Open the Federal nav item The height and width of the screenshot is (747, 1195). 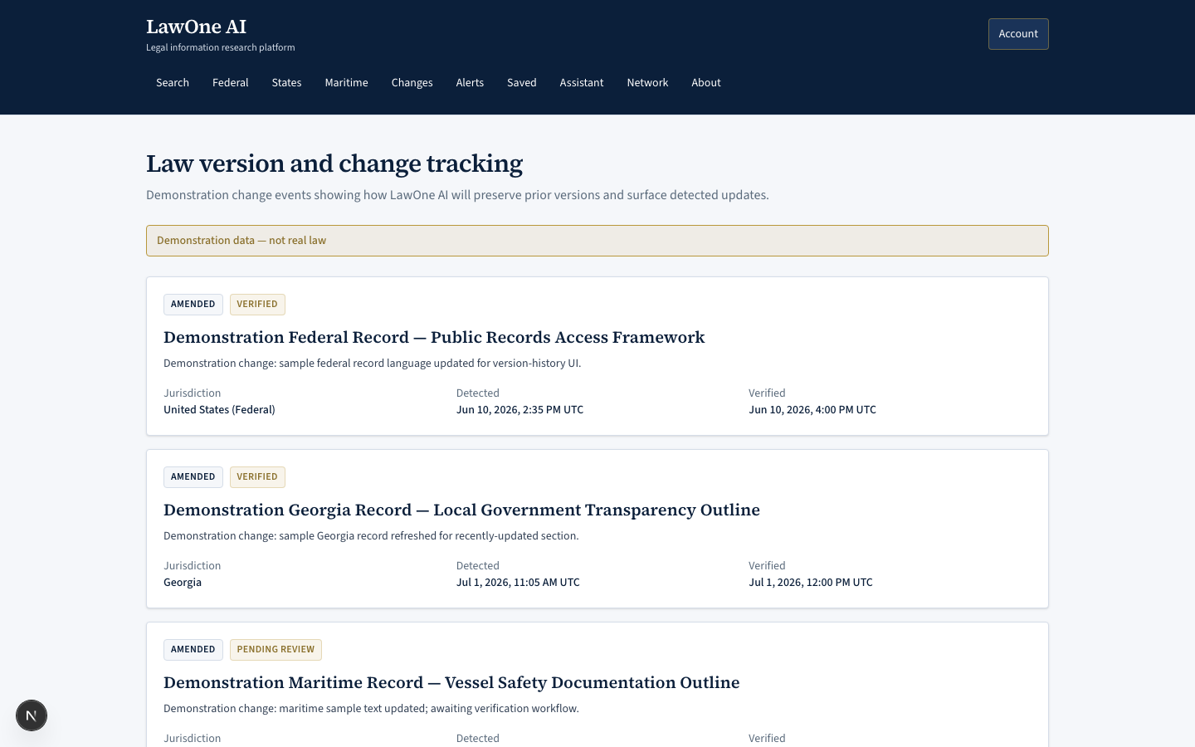(231, 83)
